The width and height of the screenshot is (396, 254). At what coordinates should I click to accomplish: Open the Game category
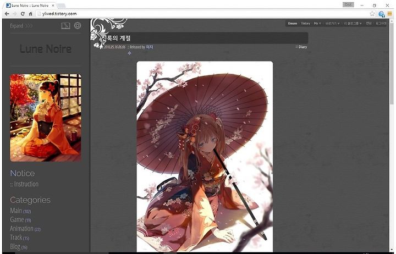20,220
